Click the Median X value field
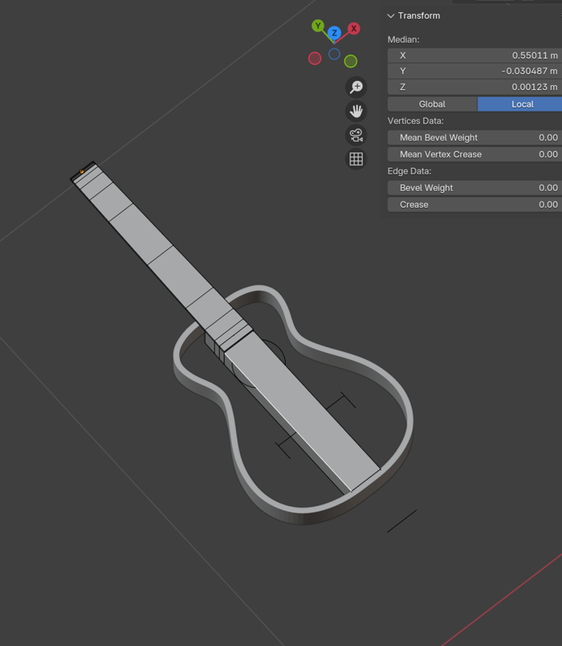 pos(474,55)
